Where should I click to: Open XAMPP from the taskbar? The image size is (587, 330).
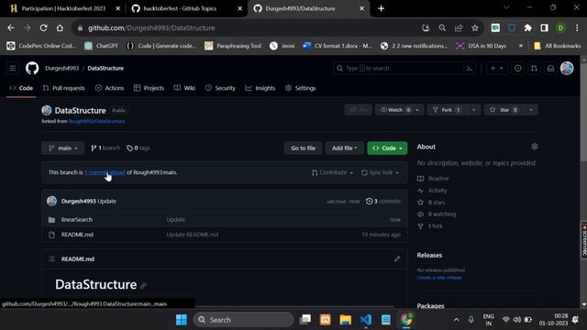[326, 320]
